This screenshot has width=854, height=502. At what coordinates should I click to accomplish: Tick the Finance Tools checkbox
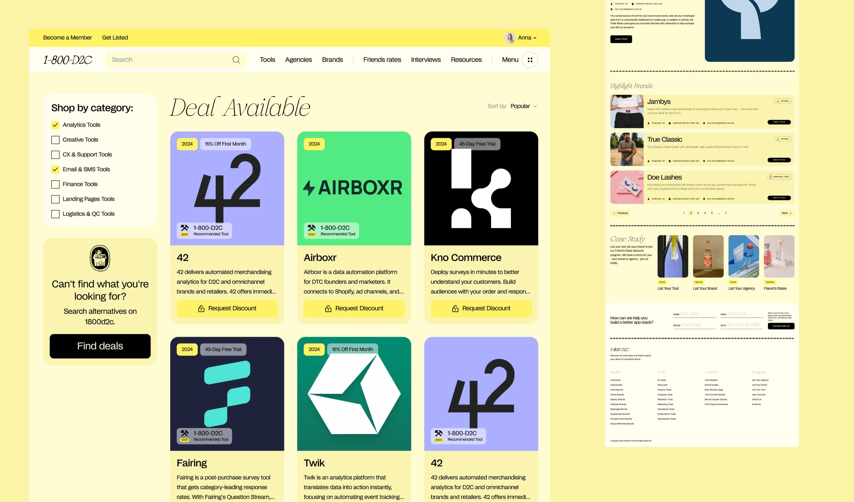click(x=55, y=184)
